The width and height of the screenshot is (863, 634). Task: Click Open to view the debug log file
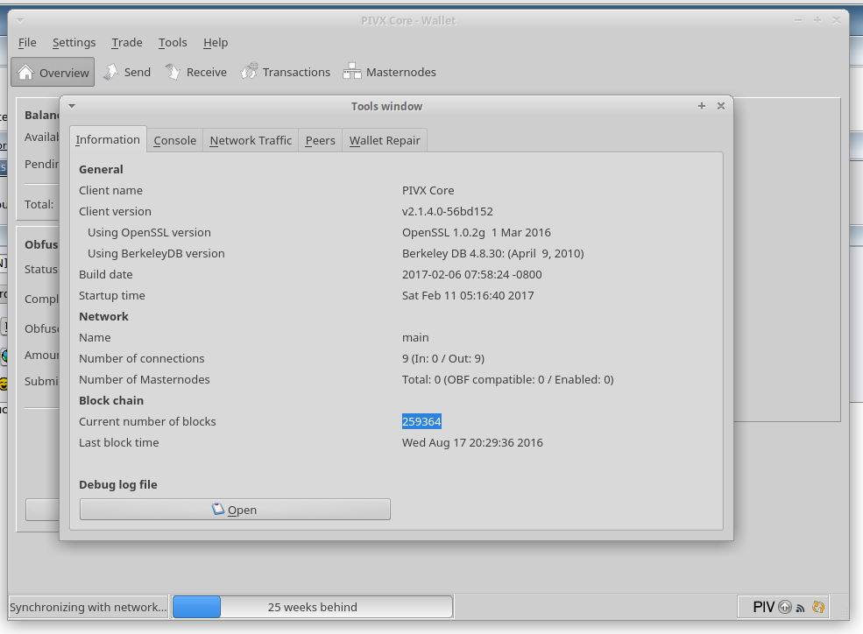pyautogui.click(x=235, y=509)
